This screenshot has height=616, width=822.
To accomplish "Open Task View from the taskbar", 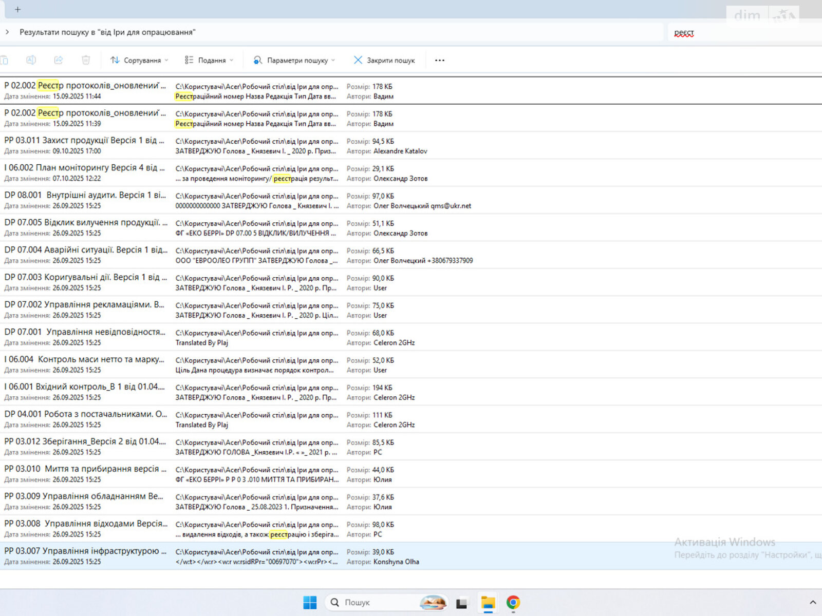I will coord(461,603).
